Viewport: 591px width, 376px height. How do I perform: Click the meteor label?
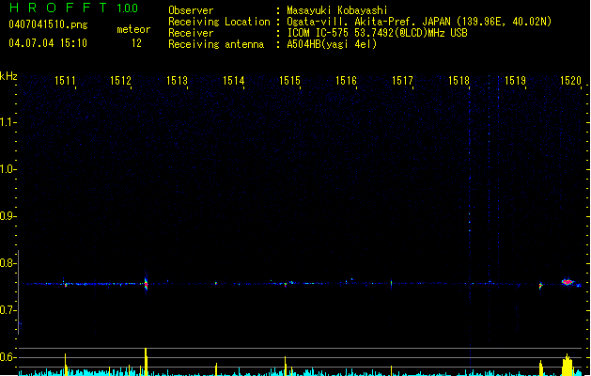click(x=133, y=29)
